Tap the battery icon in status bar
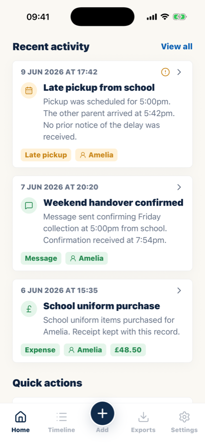 pyautogui.click(x=180, y=17)
